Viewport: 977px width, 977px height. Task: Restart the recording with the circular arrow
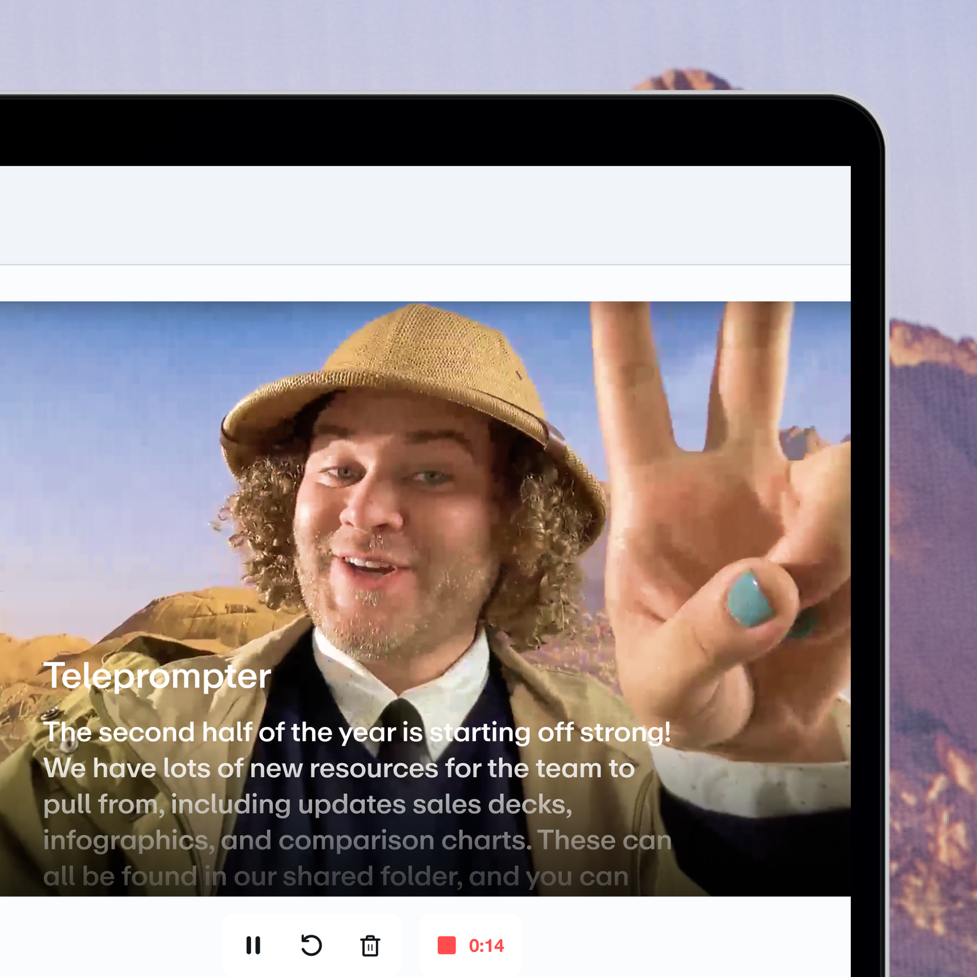tap(312, 945)
